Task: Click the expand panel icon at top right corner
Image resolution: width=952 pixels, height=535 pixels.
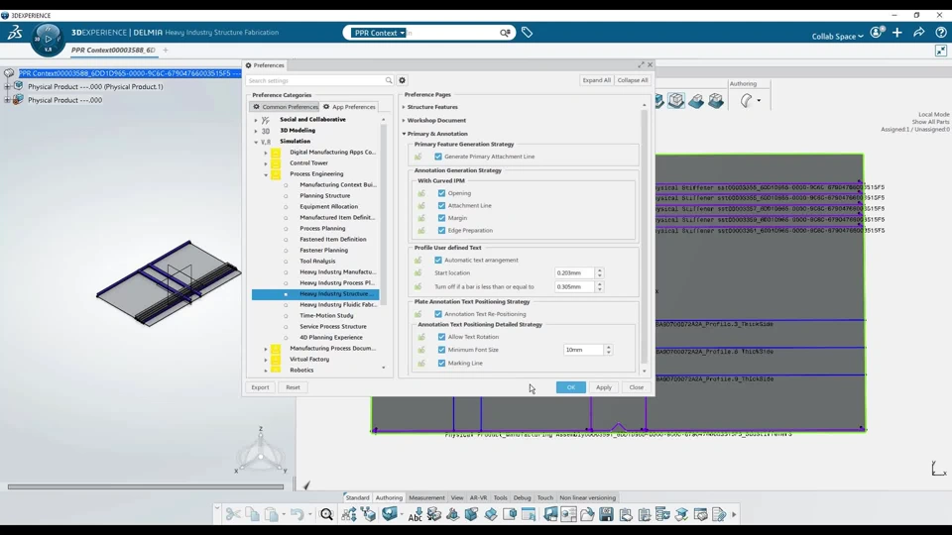Action: point(940,51)
